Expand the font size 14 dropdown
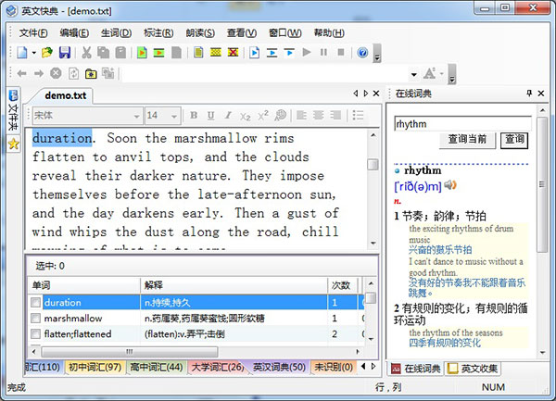 176,116
